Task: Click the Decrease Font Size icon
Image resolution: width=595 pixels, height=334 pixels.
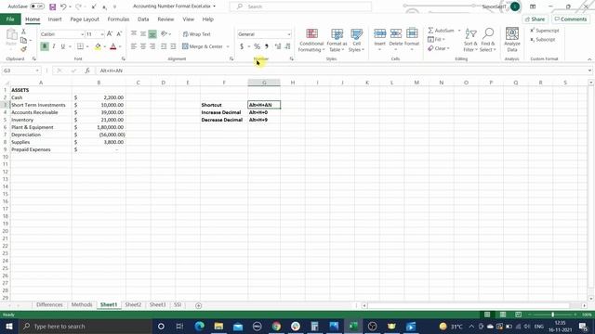Action: 119,34
